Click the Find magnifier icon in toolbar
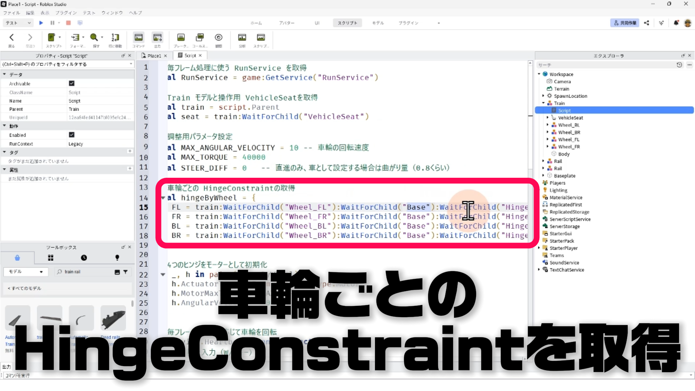Screen dimensions: 695x391 94,37
